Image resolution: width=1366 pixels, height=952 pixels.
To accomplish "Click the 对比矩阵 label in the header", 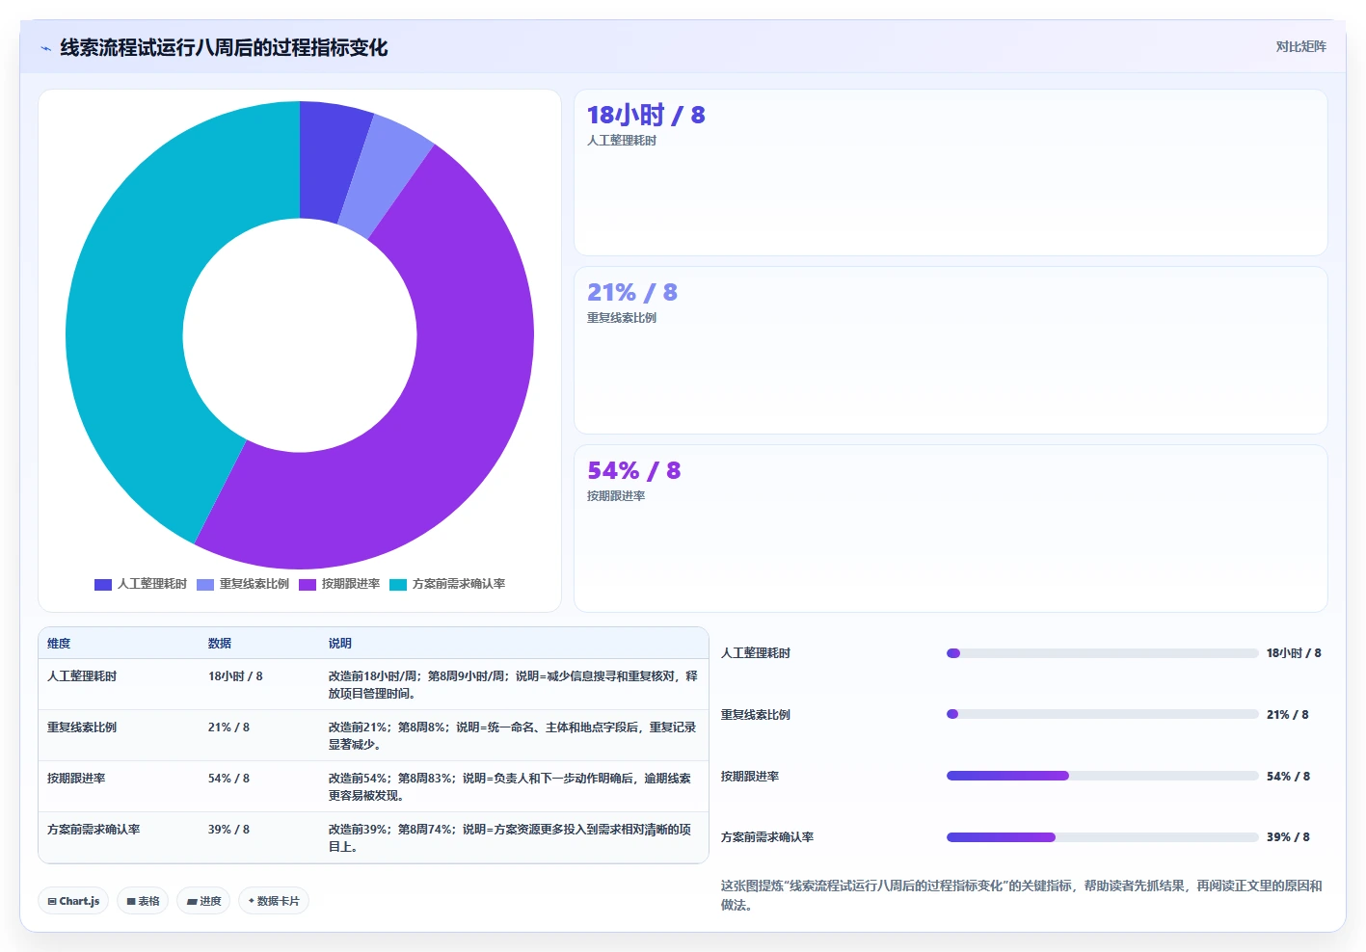I will point(1300,46).
